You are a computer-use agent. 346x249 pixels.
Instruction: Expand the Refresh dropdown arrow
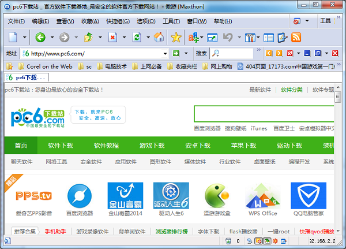point(148,37)
